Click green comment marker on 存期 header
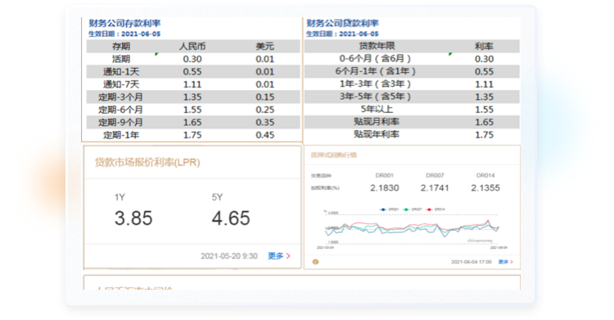 (x=156, y=54)
